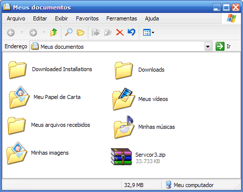Open the Ferramentas menu
Screen dimensions: 243x192
[x=122, y=18]
